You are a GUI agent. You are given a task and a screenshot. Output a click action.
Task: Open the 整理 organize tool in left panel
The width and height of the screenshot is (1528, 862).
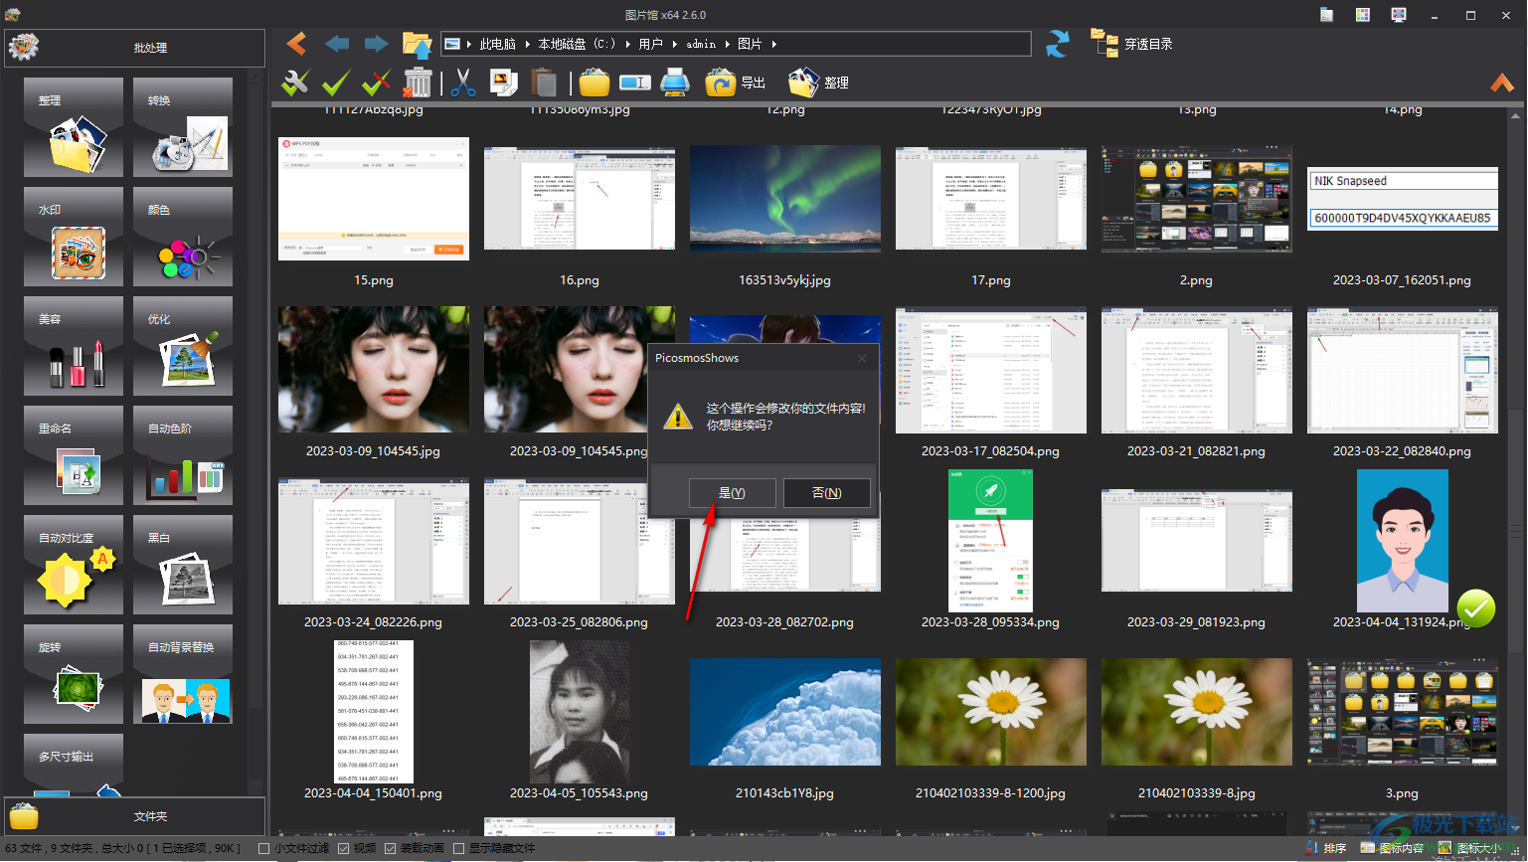tap(74, 128)
